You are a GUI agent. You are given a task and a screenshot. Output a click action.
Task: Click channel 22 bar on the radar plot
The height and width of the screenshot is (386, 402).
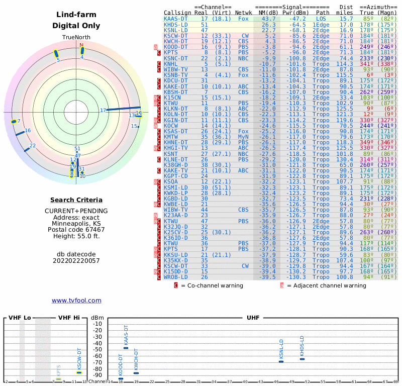tap(27, 150)
